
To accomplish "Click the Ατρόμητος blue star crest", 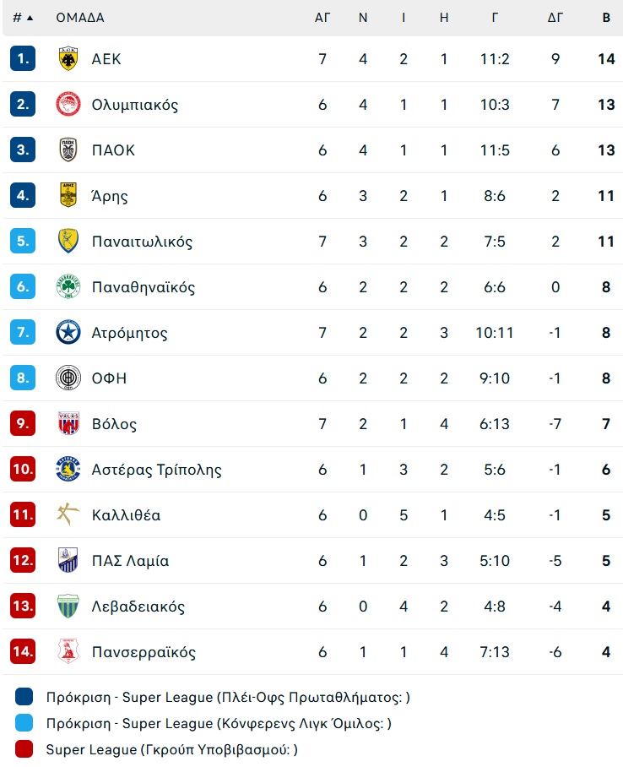I will pyautogui.click(x=68, y=332).
